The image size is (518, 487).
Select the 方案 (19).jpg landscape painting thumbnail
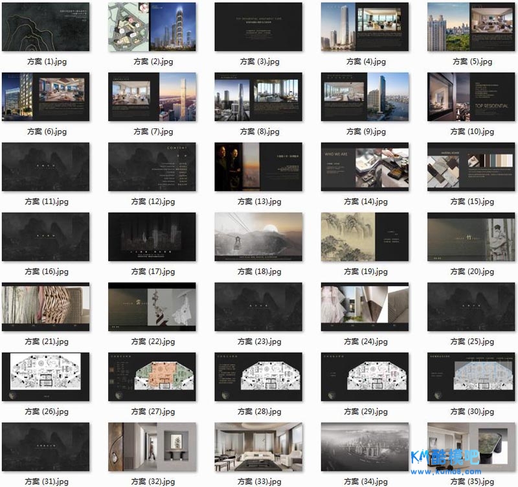[365, 237]
